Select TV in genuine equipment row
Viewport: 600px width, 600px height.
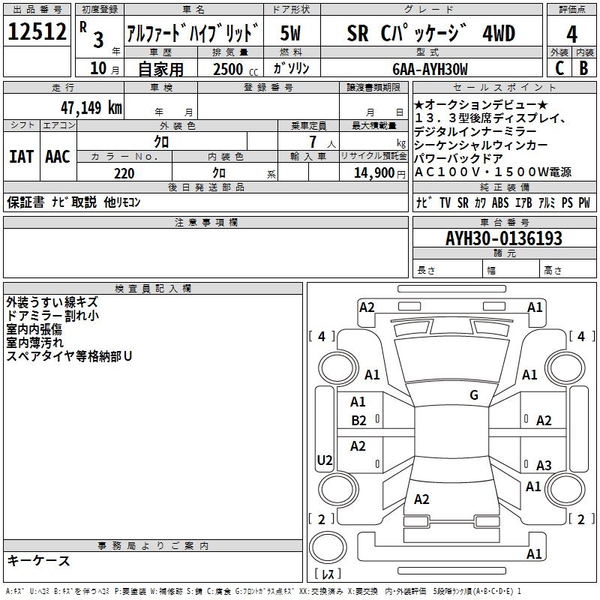pos(445,202)
